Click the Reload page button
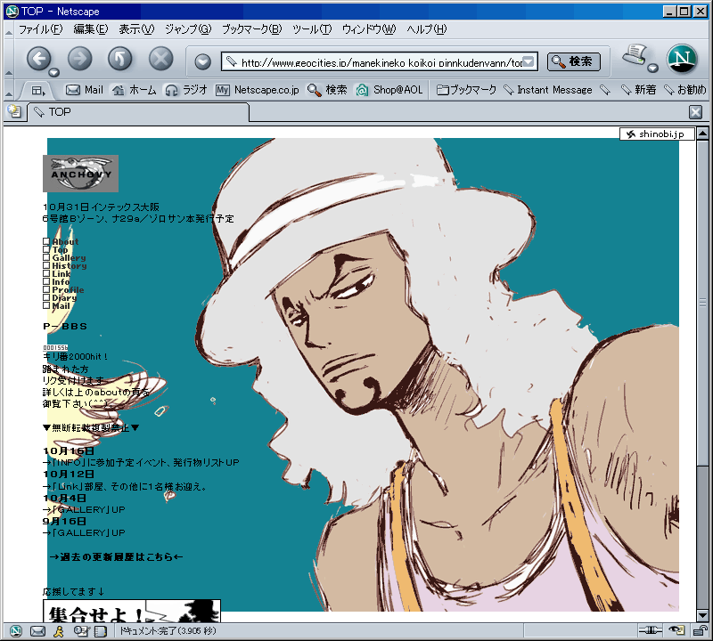Viewport: 713px width, 641px height. tap(120, 59)
